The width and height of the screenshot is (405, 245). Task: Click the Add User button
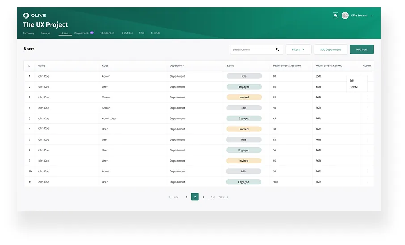click(x=362, y=49)
